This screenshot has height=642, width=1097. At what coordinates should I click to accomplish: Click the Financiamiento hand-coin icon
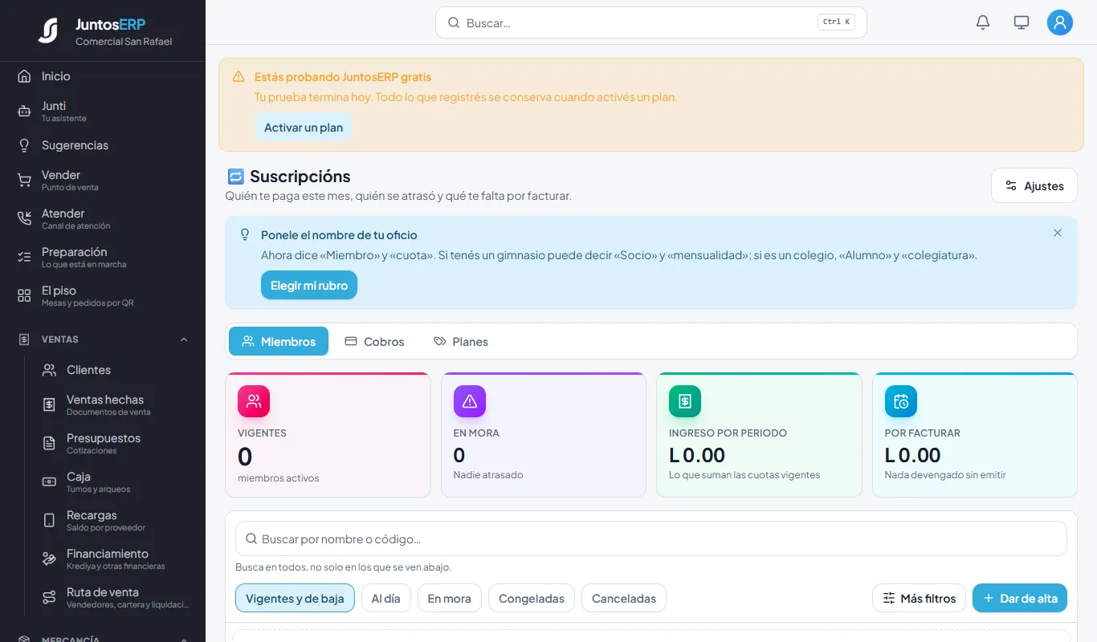(x=49, y=559)
